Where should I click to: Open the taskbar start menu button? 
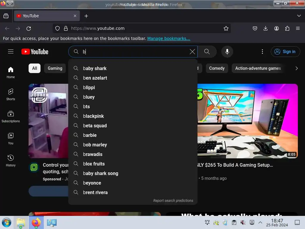[x=7, y=222]
